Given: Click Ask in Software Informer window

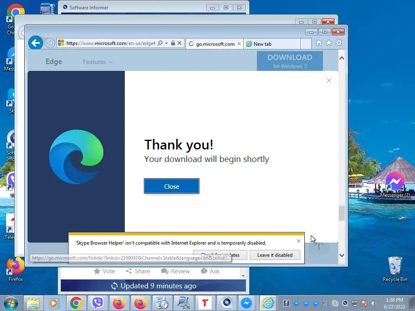Looking at the screenshot, I should tap(210, 271).
